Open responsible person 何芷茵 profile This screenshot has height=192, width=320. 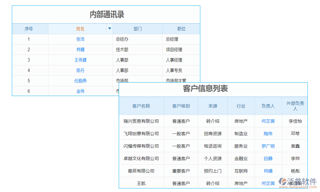[x=268, y=121]
